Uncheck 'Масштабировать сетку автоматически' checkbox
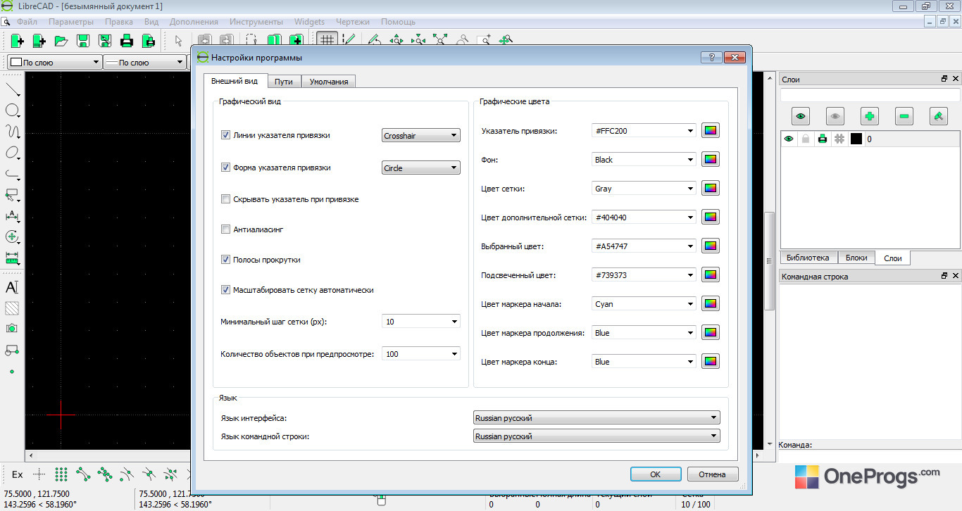Viewport: 962px width, 511px height. coord(226,290)
